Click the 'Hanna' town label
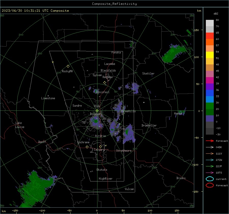The height and width of the screenshot is (214, 229). (178, 113)
